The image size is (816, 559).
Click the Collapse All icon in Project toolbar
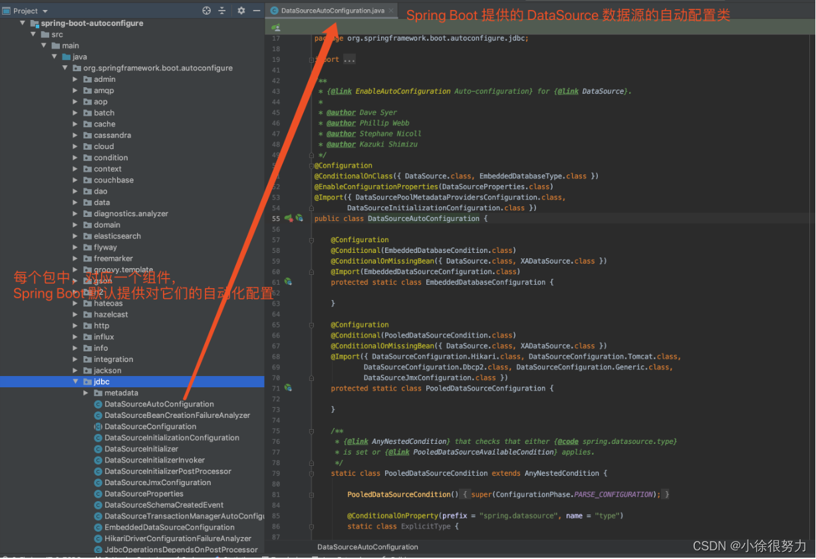pyautogui.click(x=223, y=11)
